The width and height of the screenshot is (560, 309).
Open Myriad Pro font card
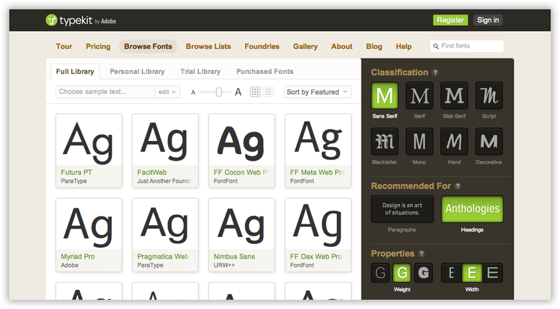tap(89, 235)
